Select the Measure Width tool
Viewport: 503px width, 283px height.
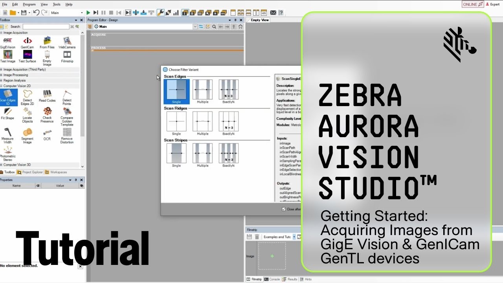click(x=7, y=136)
